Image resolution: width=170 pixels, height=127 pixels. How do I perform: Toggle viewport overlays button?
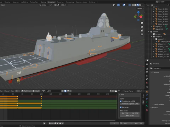pos(124,5)
